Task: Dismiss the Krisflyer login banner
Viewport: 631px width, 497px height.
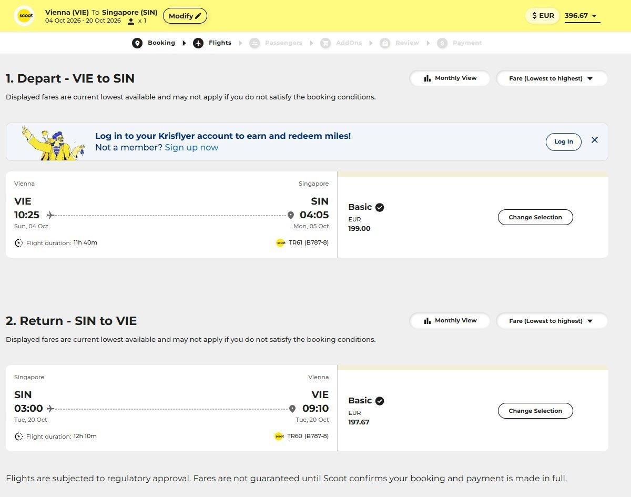Action: [x=595, y=140]
